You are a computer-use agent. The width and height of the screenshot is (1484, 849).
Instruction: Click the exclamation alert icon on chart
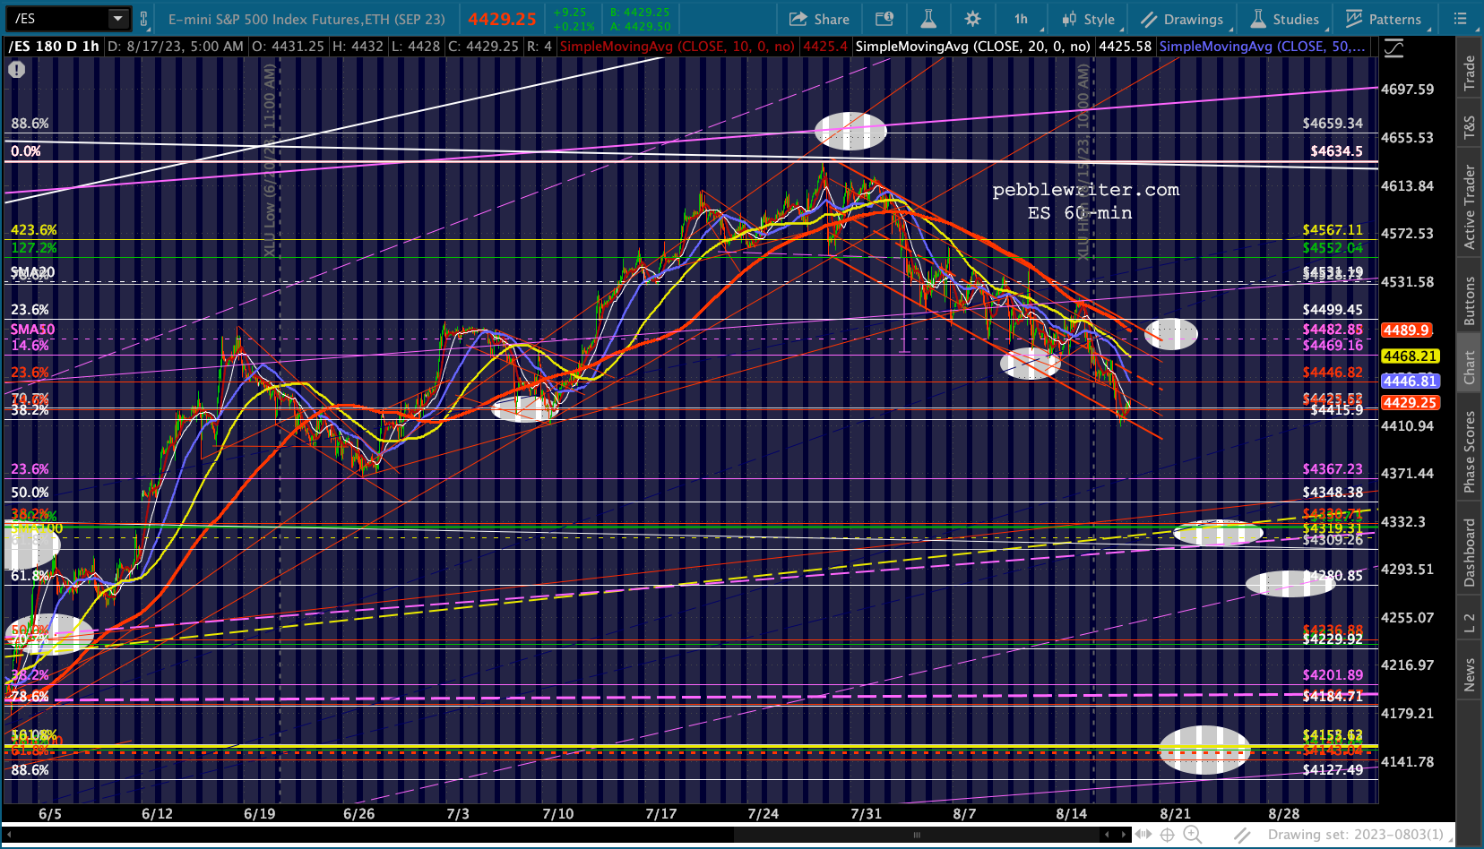(17, 69)
